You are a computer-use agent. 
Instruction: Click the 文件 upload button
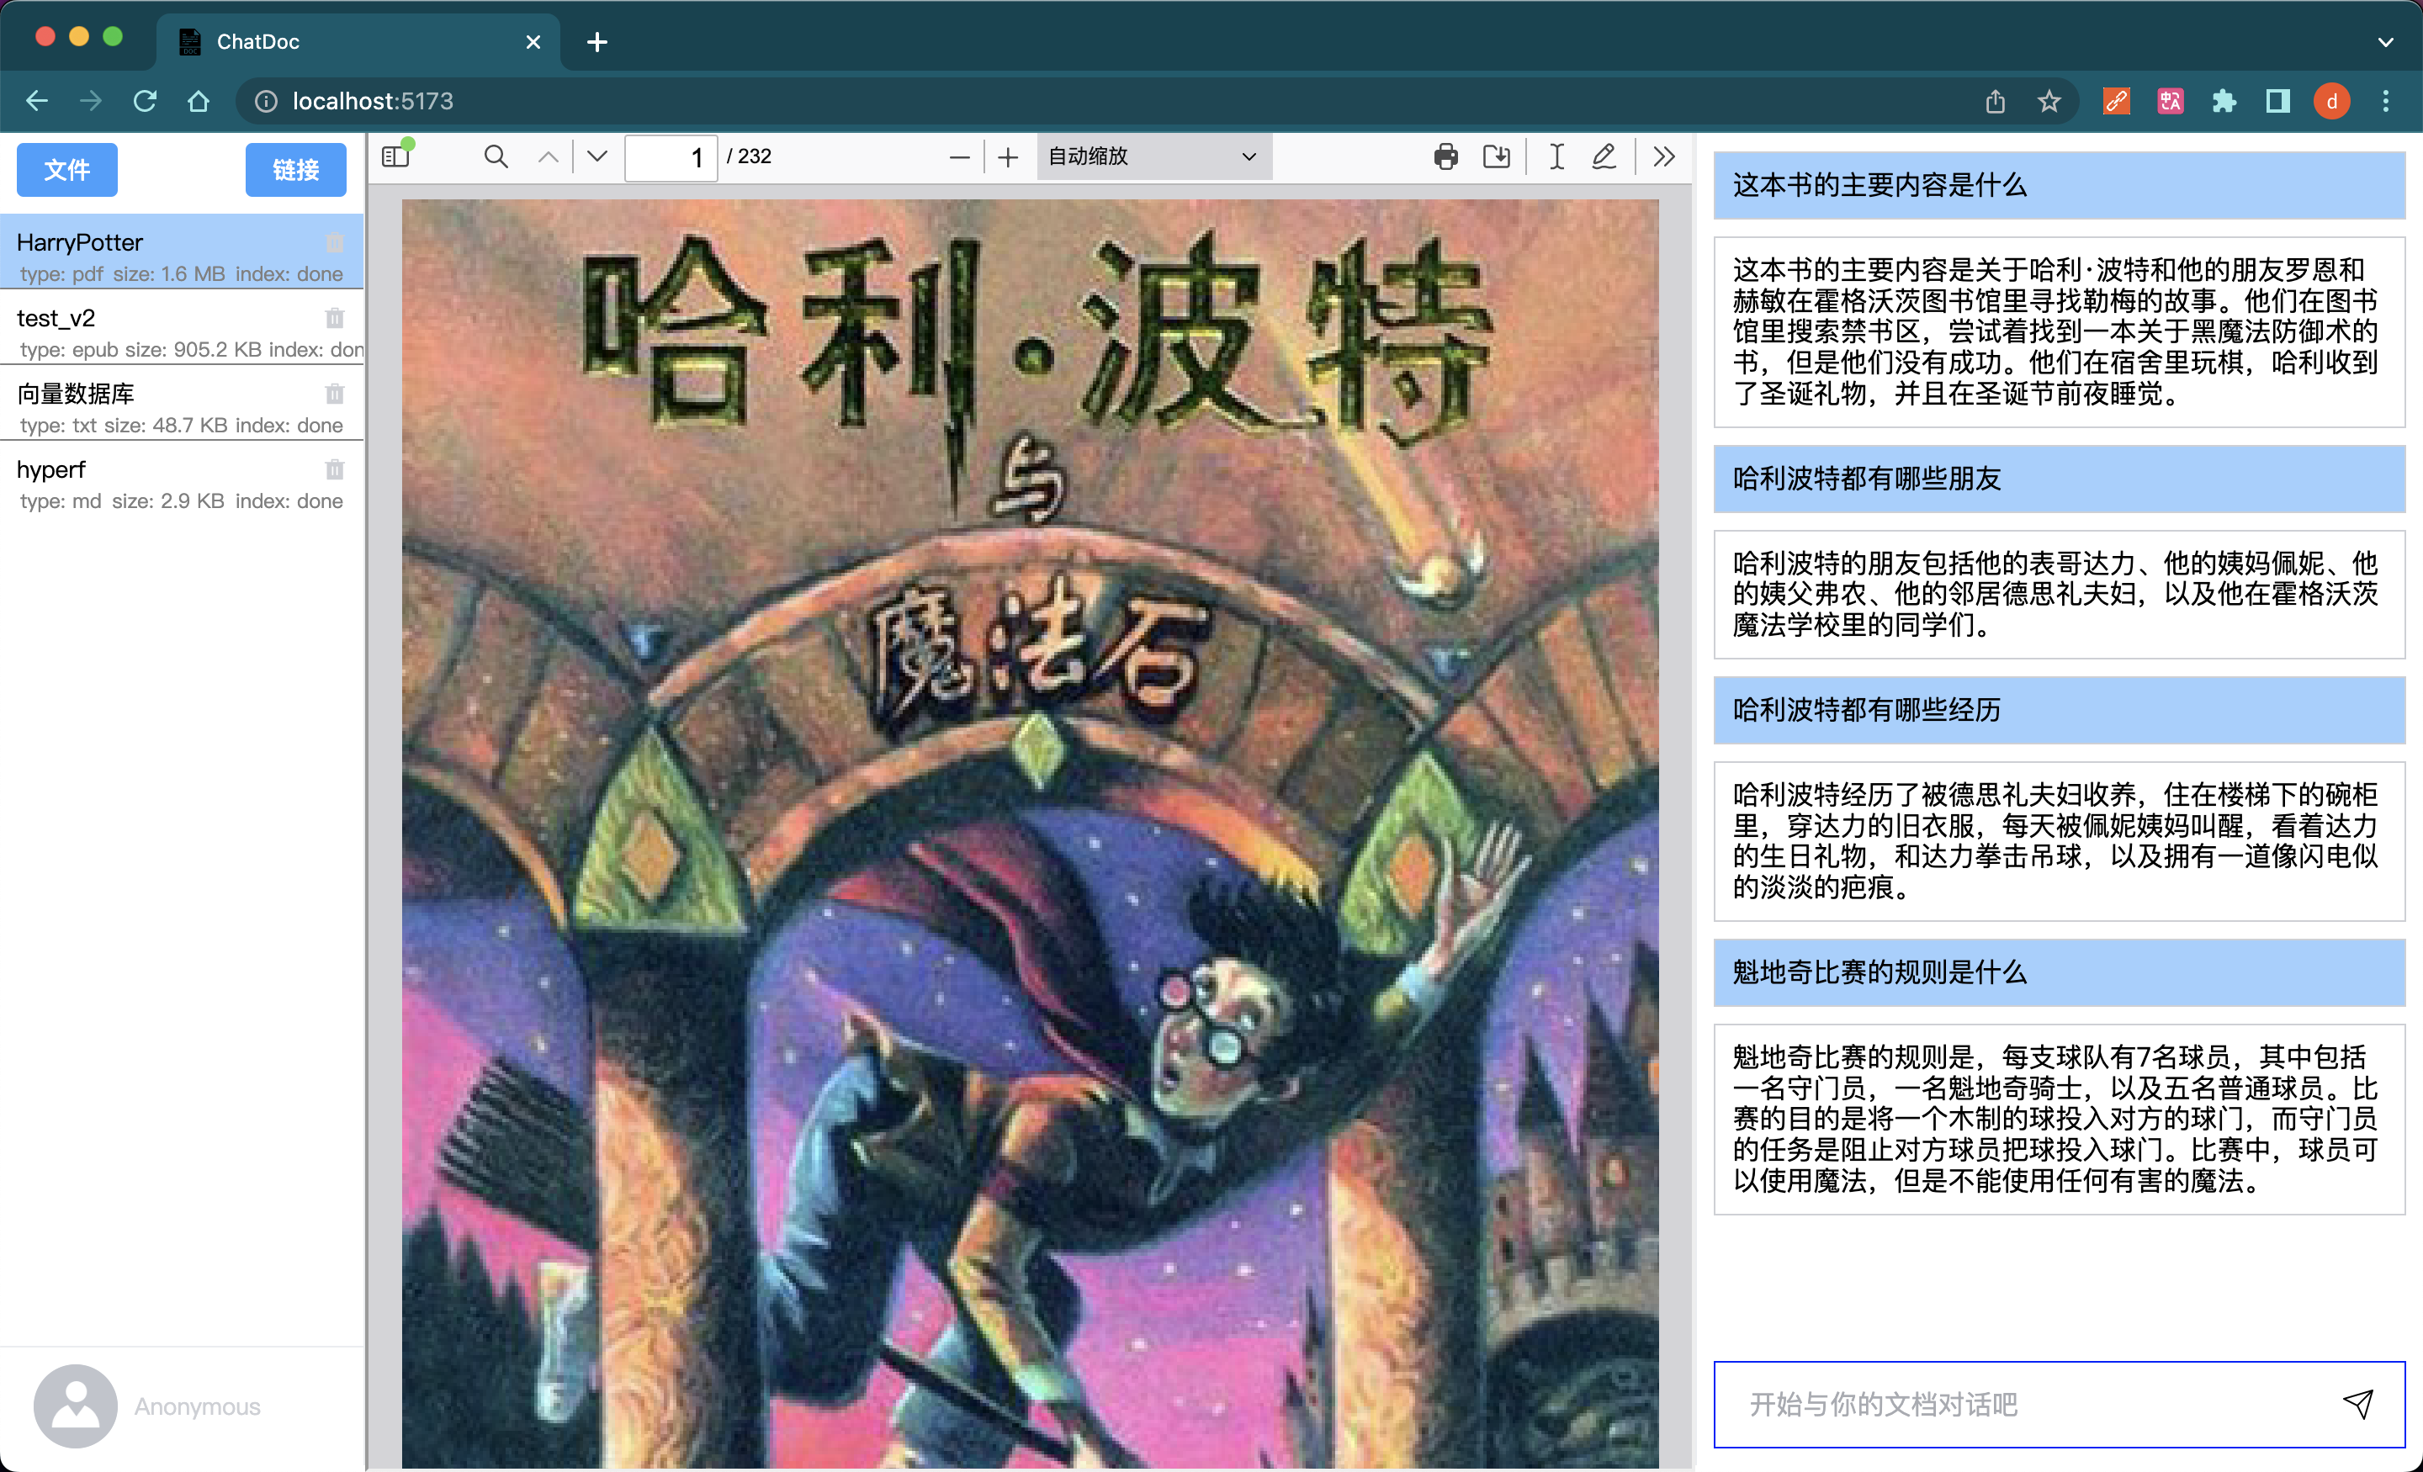point(66,170)
